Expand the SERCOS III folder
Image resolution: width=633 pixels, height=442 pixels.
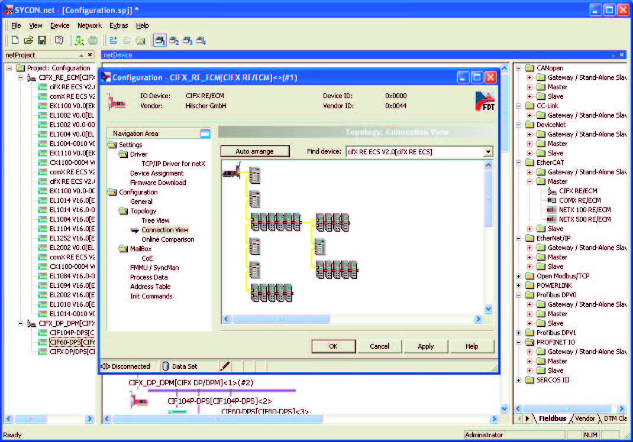[519, 380]
